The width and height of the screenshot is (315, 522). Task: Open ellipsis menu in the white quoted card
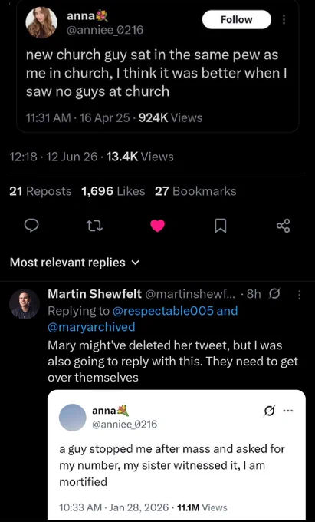pyautogui.click(x=286, y=411)
